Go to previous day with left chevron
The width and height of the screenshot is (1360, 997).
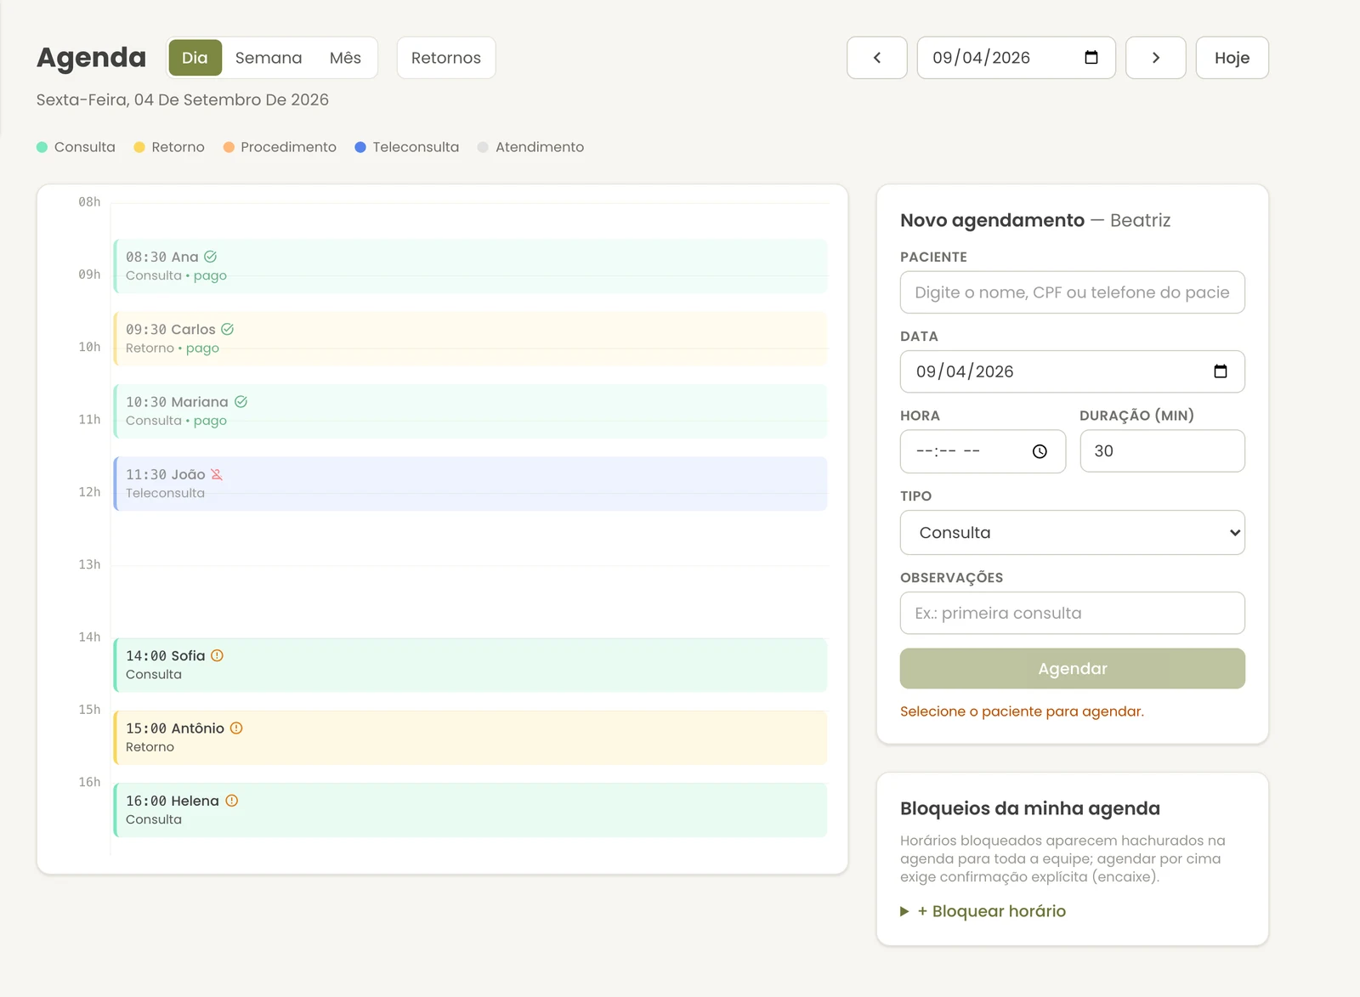[x=877, y=58]
